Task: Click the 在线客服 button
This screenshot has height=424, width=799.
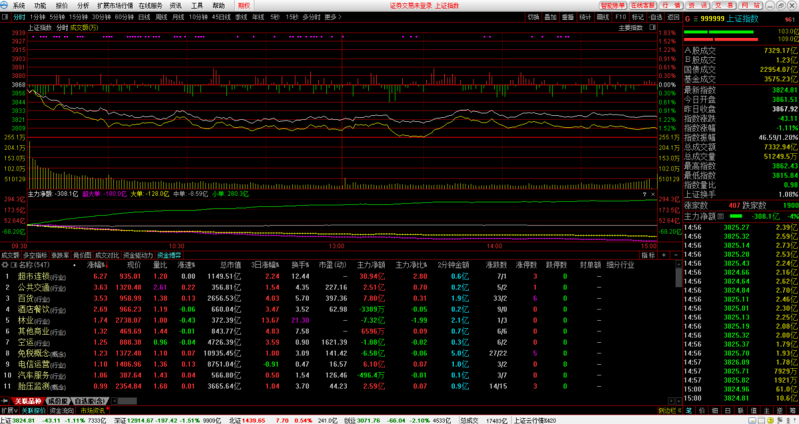Action: (x=643, y=5)
